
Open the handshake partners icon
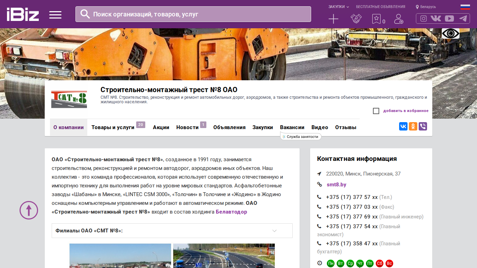[356, 19]
